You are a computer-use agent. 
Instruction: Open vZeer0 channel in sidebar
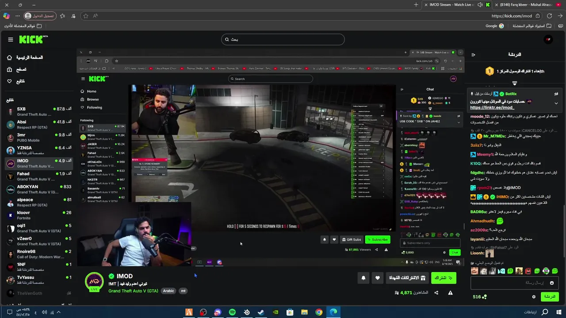tap(39, 241)
